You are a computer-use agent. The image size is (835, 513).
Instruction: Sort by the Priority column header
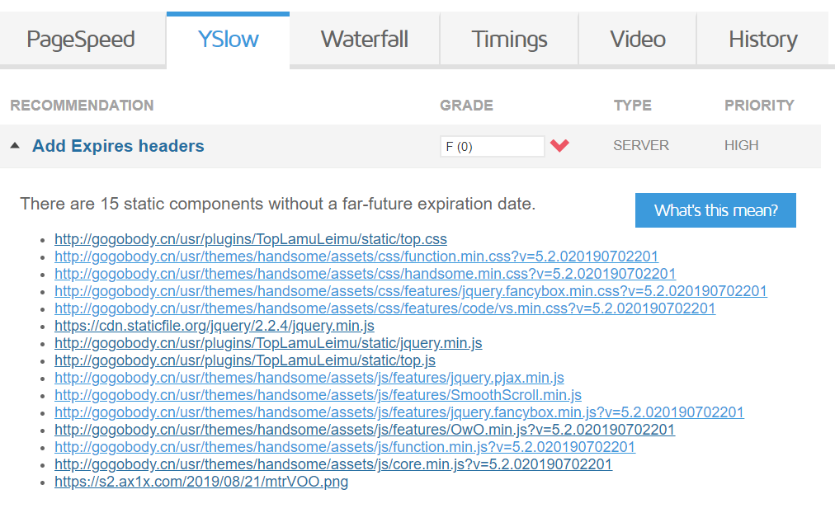pos(759,106)
